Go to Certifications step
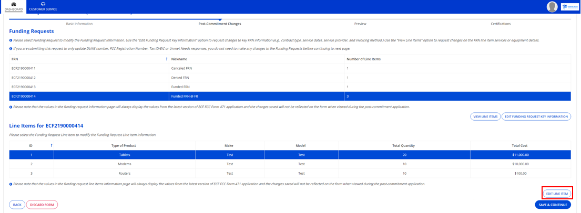 click(x=501, y=24)
